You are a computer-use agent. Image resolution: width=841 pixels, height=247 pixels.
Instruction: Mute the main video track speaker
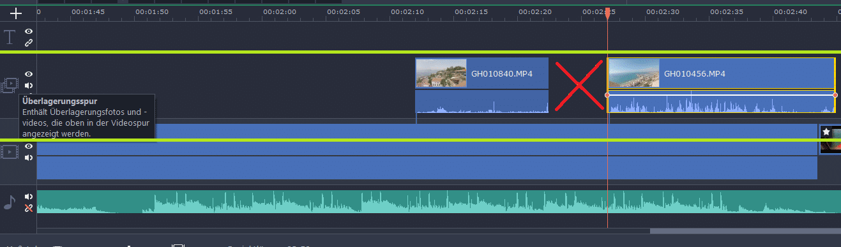29,158
